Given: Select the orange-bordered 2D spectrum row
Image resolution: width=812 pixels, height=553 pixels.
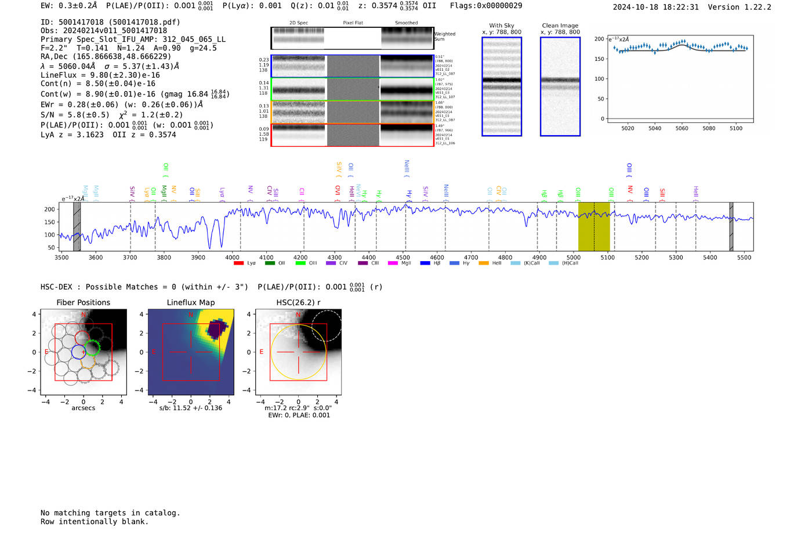Looking at the screenshot, I should point(353,112).
